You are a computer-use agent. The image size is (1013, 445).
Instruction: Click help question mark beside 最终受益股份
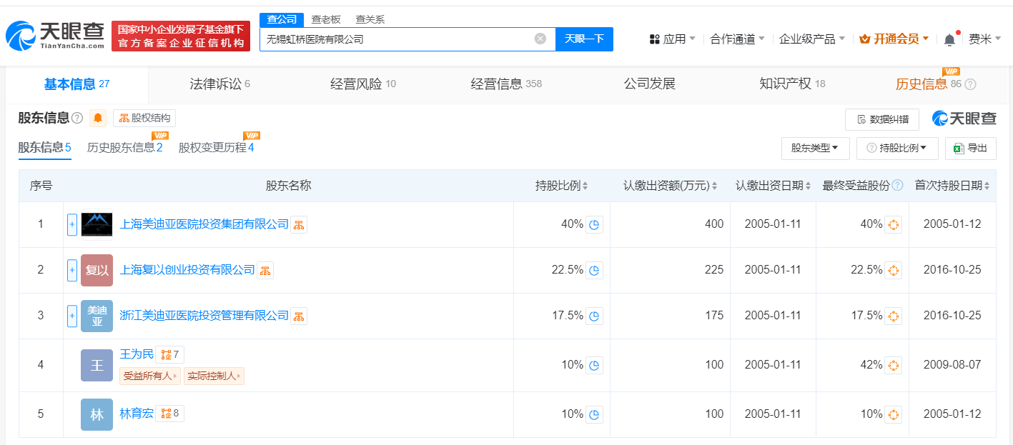pyautogui.click(x=897, y=186)
